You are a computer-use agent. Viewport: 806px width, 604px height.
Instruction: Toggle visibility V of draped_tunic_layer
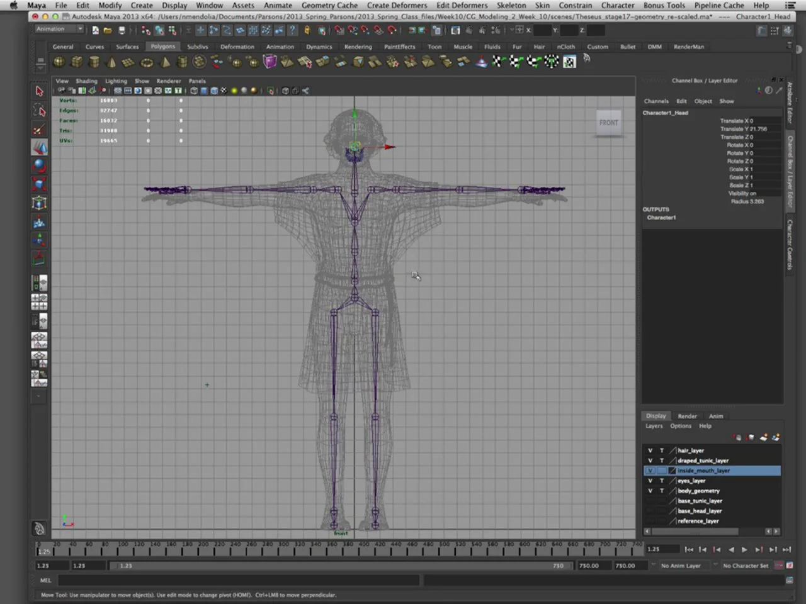click(x=650, y=461)
